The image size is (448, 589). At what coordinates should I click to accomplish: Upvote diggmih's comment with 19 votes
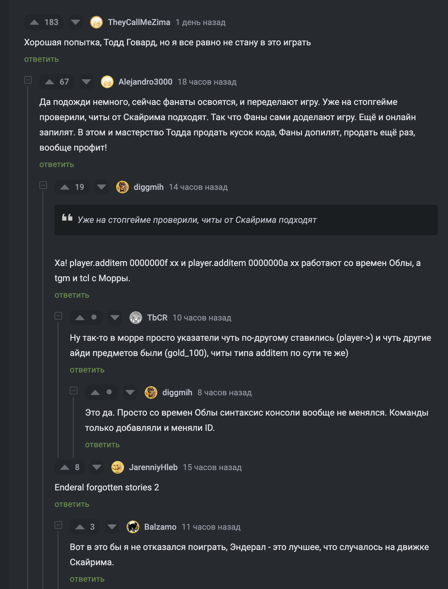(x=65, y=187)
